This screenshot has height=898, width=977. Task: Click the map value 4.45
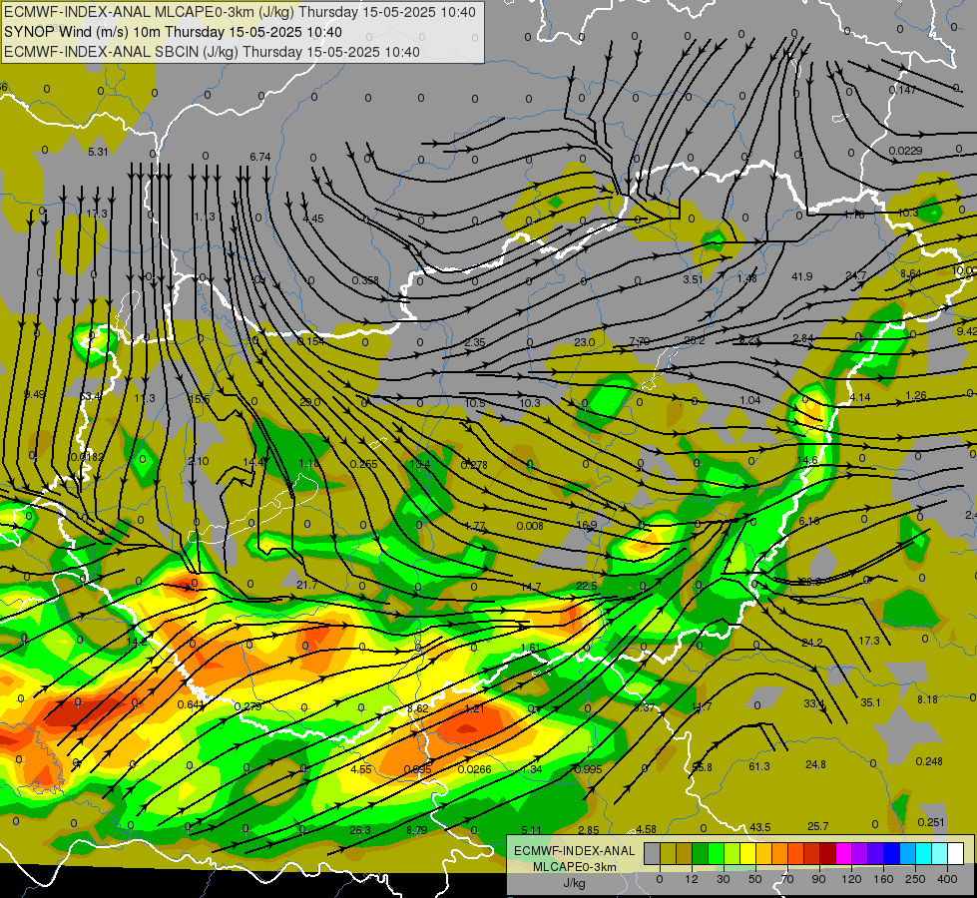click(313, 219)
